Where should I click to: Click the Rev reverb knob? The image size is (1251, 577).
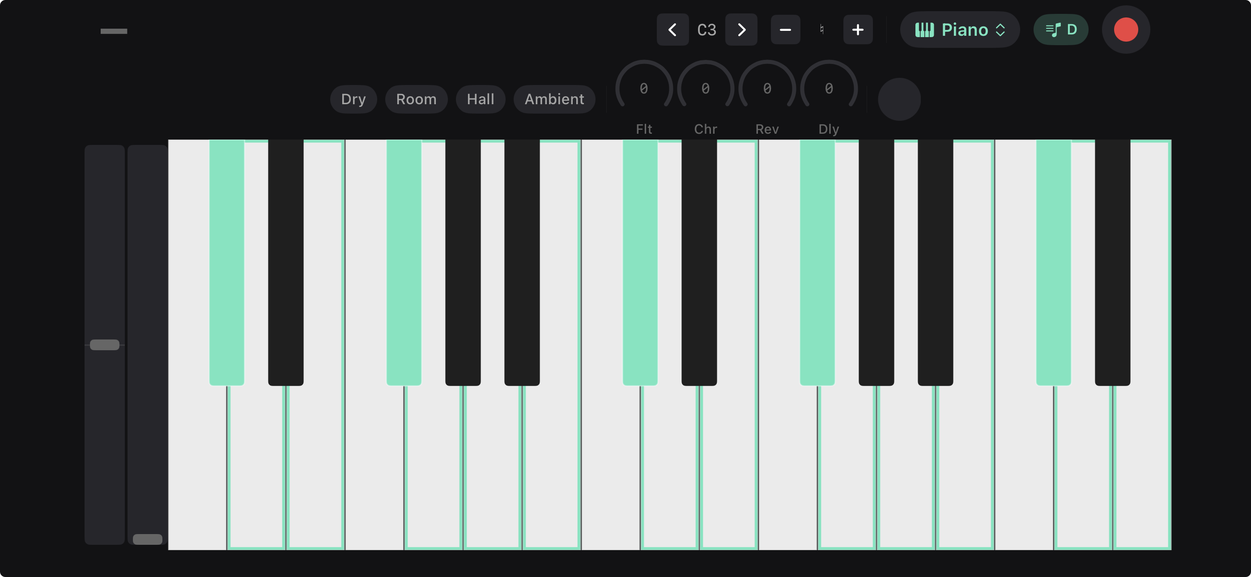[x=767, y=89]
